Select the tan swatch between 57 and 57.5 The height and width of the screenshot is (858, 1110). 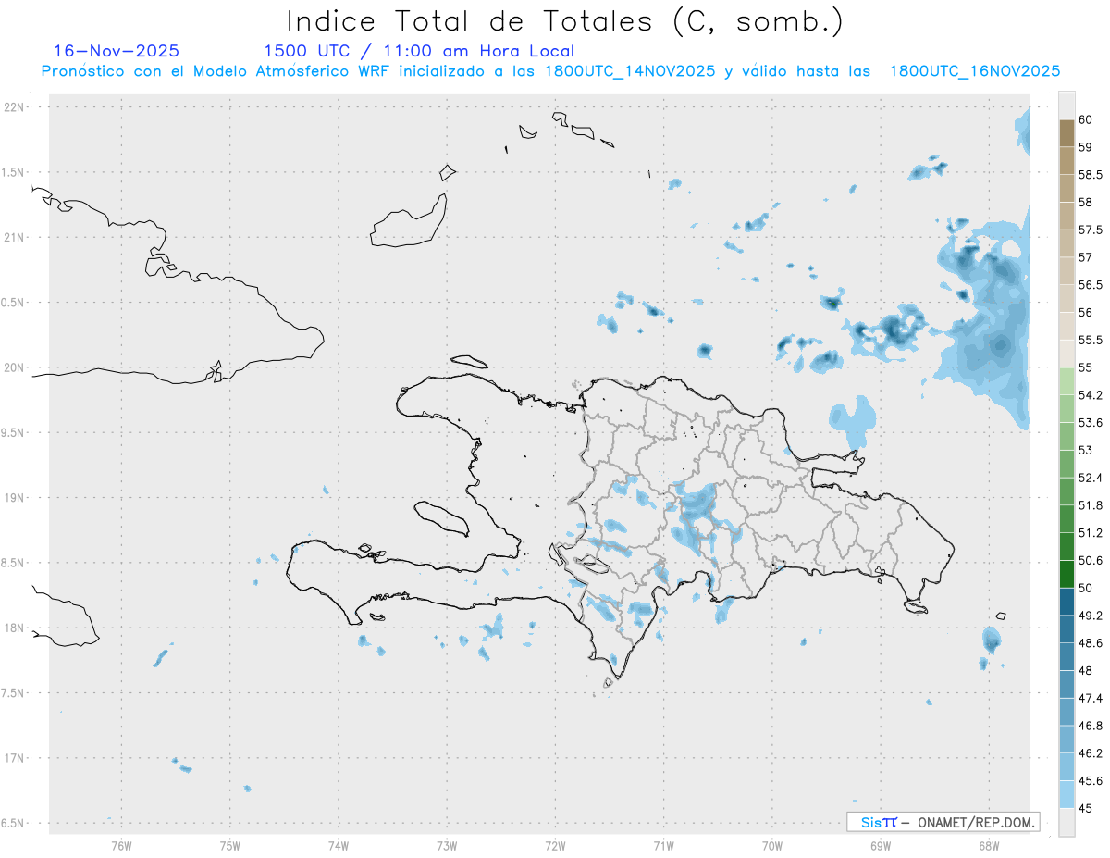coord(1067,243)
